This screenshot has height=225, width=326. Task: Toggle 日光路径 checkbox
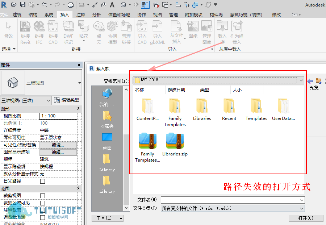(43, 181)
